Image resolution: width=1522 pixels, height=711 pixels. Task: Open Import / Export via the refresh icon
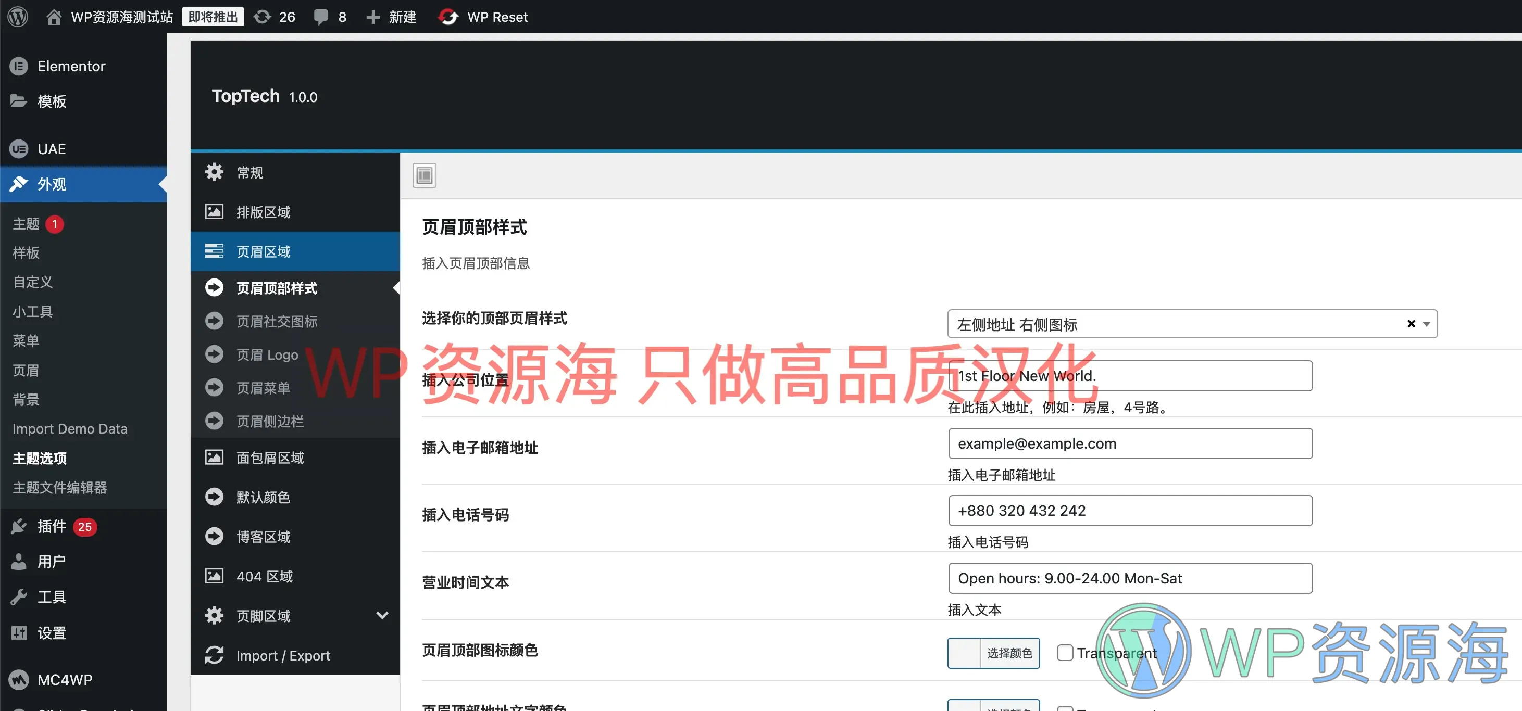coord(214,655)
